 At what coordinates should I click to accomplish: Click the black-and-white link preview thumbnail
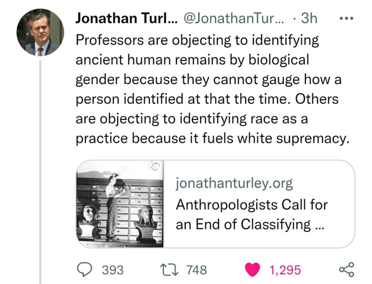120,204
